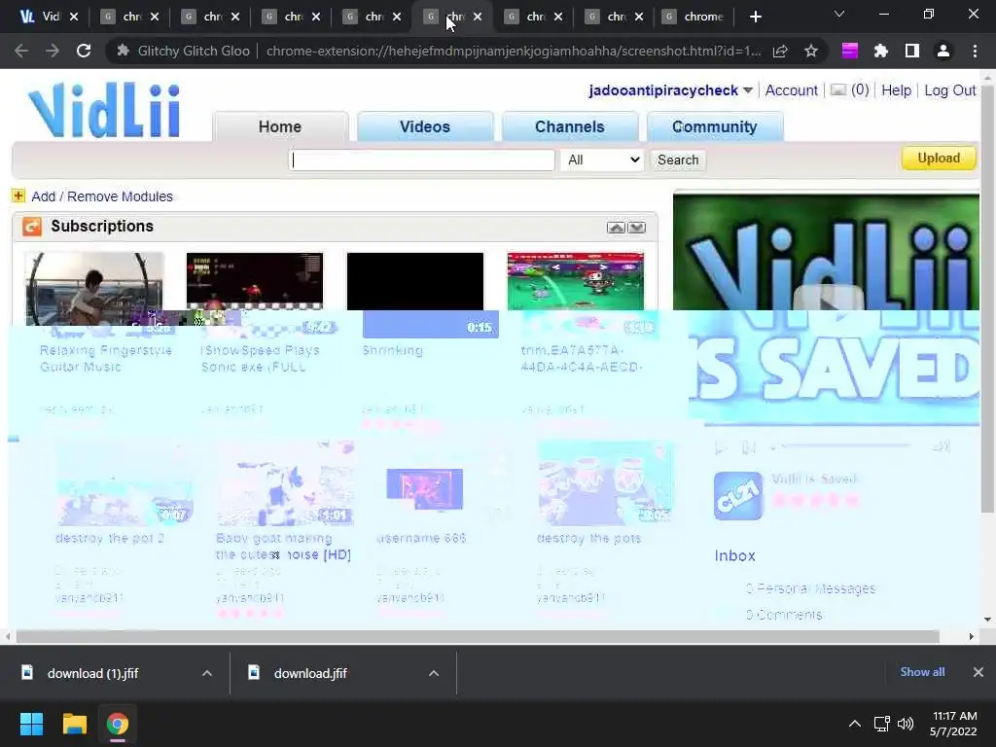Bookmark this tab with star icon
Viewport: 996px width, 747px height.
(810, 51)
